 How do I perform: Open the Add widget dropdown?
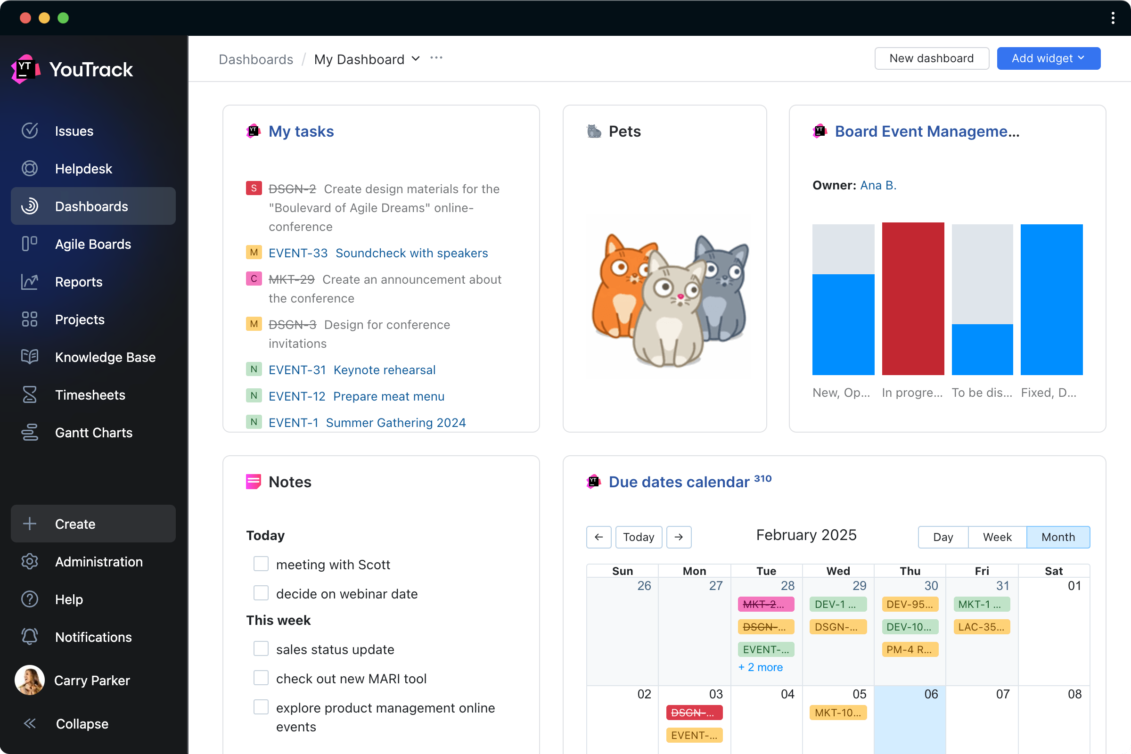pyautogui.click(x=1048, y=58)
